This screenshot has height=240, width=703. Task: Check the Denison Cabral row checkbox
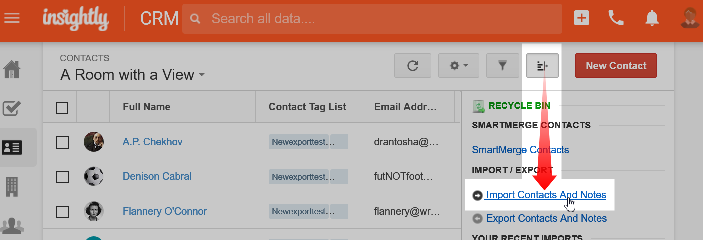coord(62,177)
